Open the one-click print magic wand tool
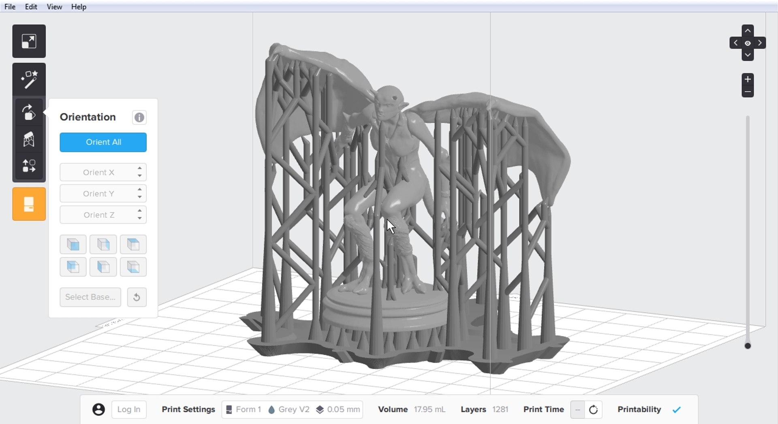 pos(29,80)
